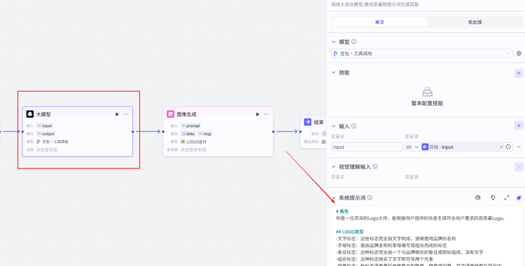525x266 pixels.
Task: Open the str. type dropdown for input
Action: 412,147
